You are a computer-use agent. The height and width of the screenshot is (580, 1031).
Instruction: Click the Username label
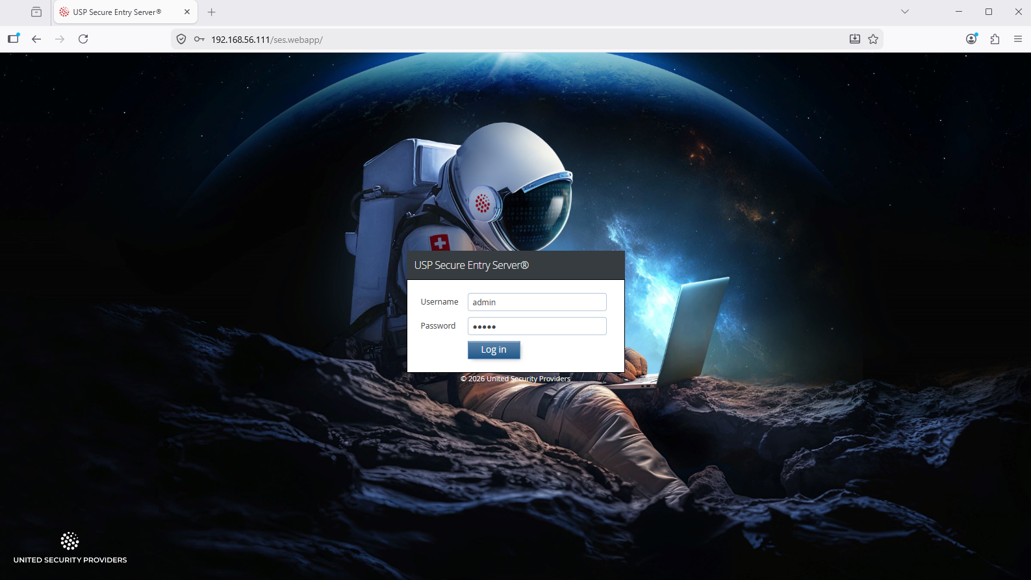(x=439, y=302)
